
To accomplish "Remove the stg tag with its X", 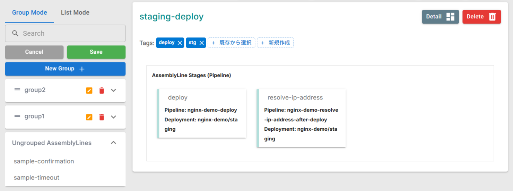I will tap(201, 43).
